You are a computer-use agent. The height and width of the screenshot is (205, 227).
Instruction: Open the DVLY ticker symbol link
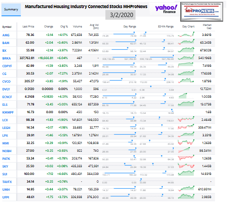(x=6, y=89)
